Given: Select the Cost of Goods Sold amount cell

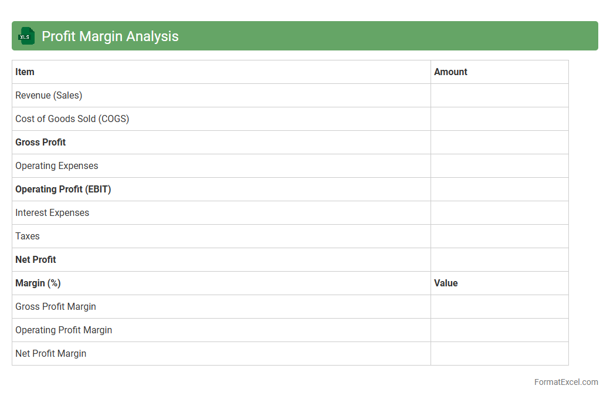Looking at the screenshot, I should pyautogui.click(x=499, y=119).
